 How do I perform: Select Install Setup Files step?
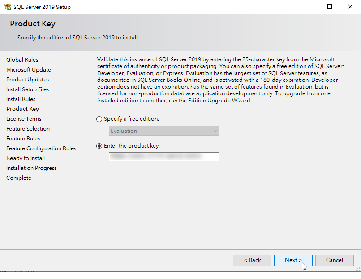(28, 89)
